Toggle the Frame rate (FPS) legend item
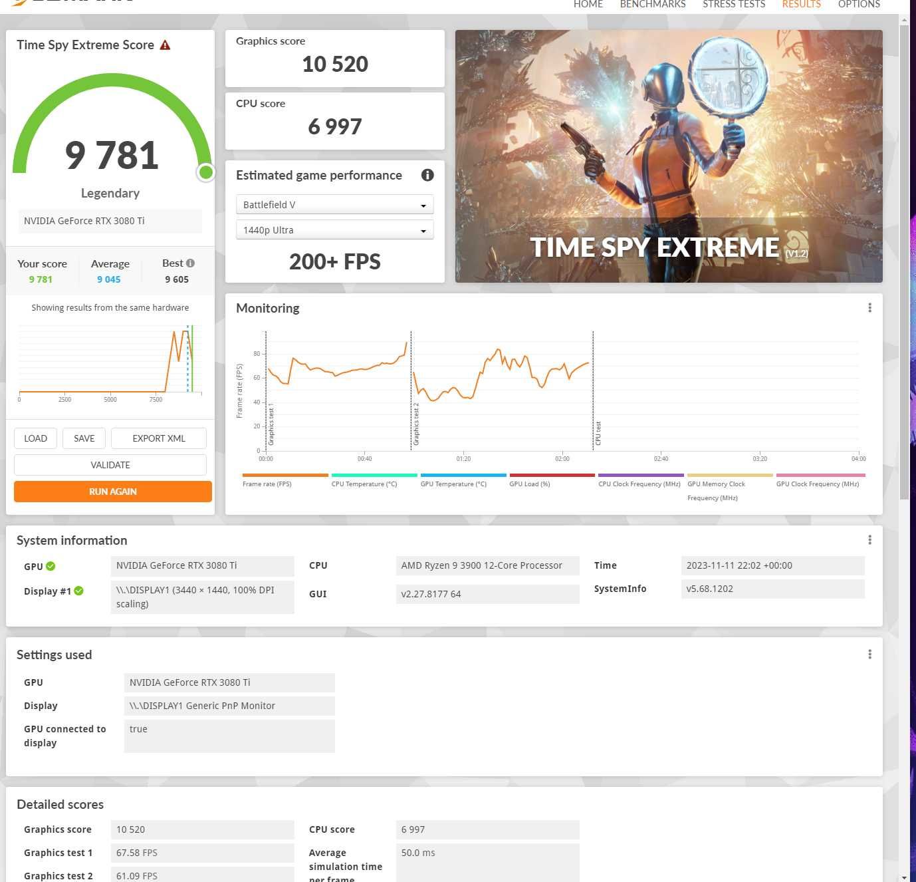916x882 pixels. tap(285, 481)
